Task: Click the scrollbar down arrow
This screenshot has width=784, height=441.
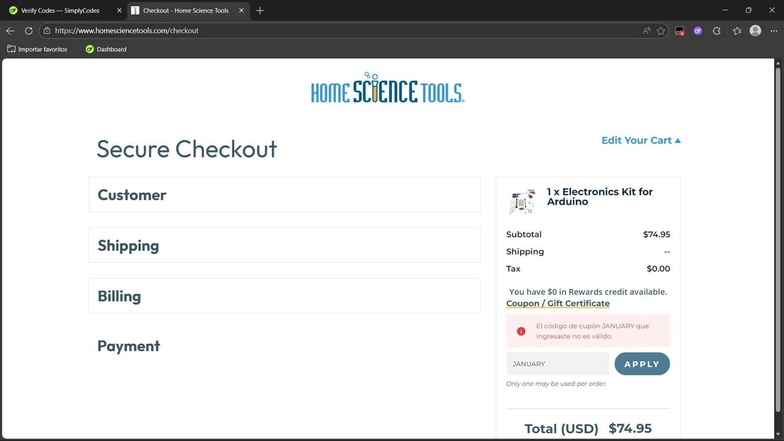Action: click(778, 434)
